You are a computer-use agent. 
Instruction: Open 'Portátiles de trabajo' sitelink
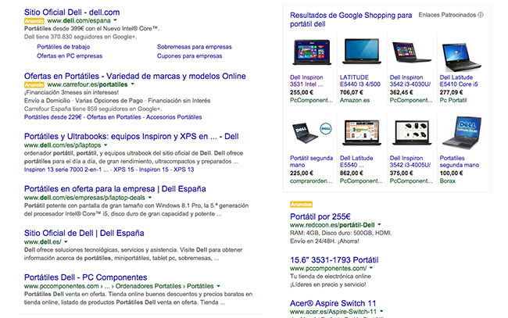click(x=63, y=47)
